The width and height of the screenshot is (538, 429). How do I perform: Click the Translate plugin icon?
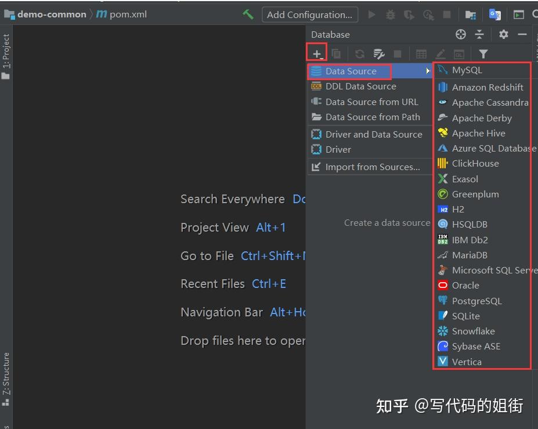click(x=495, y=15)
